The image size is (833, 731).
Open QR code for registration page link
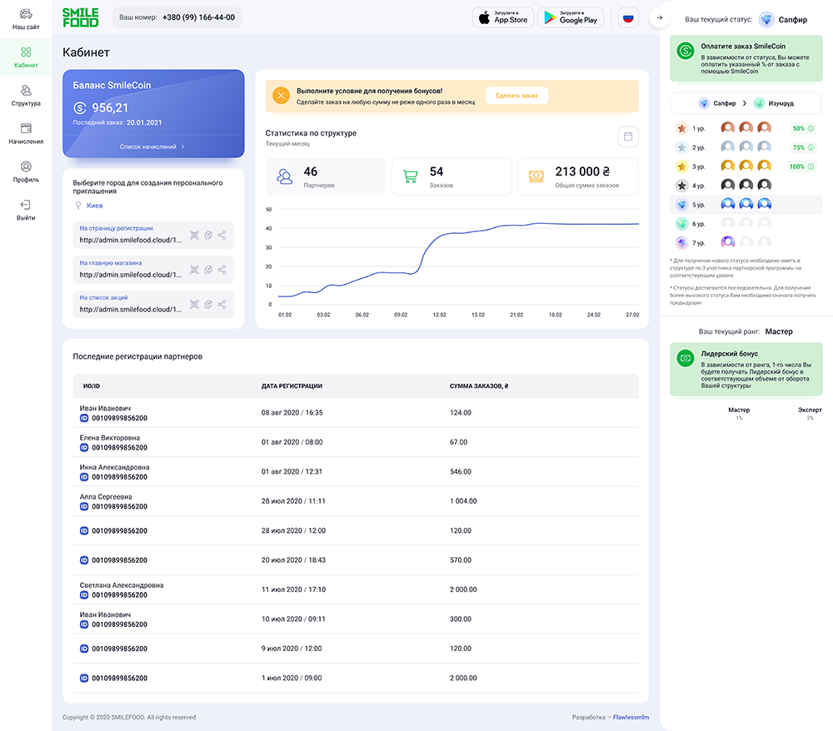click(194, 236)
